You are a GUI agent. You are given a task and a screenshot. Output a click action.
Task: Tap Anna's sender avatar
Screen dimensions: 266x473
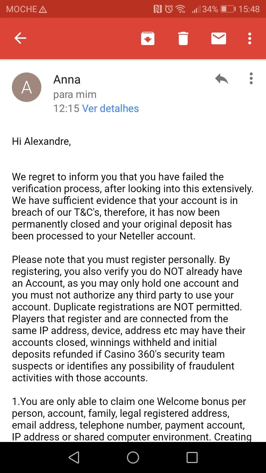coord(27,87)
